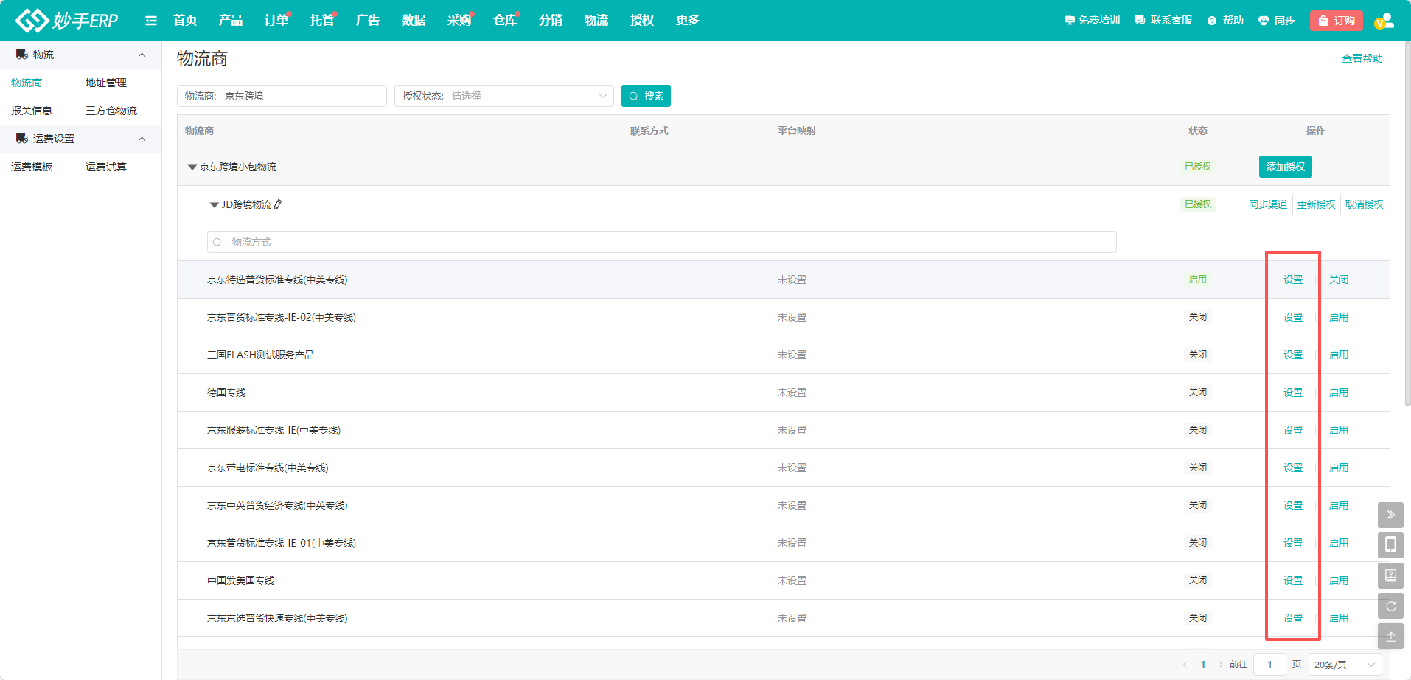1411x680 pixels.
Task: Click the back-to-top arrow icon
Action: pyautogui.click(x=1390, y=636)
